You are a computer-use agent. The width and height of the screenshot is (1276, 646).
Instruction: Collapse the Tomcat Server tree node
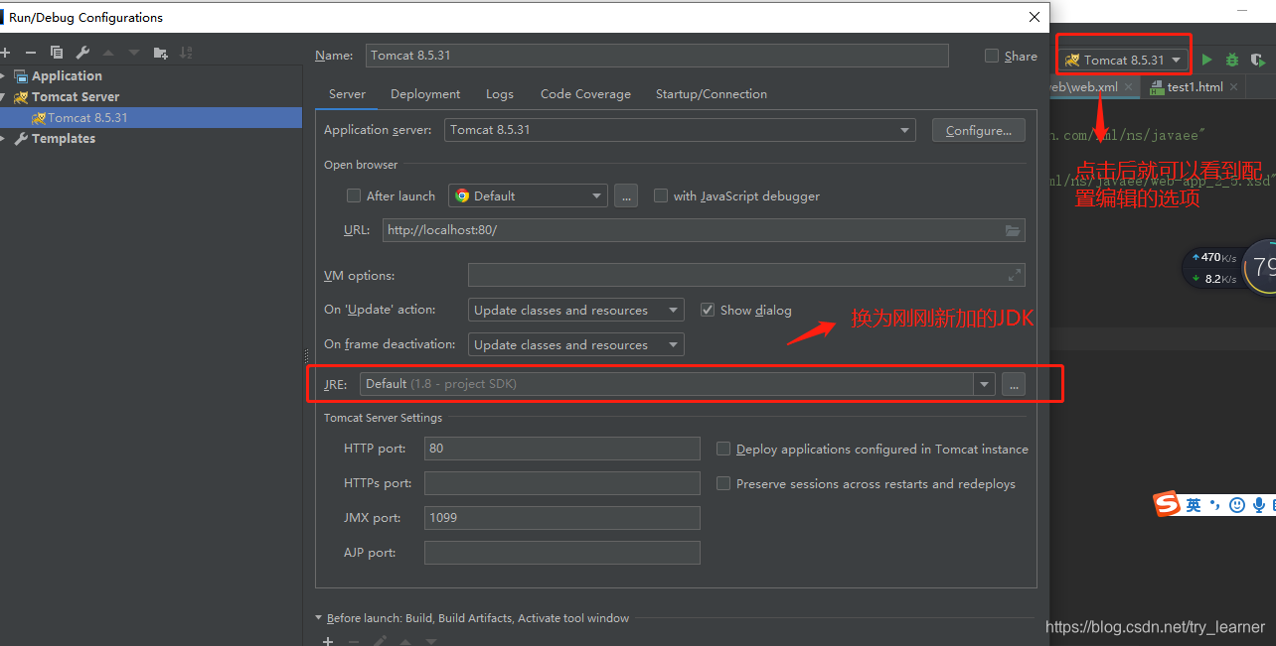pyautogui.click(x=4, y=97)
